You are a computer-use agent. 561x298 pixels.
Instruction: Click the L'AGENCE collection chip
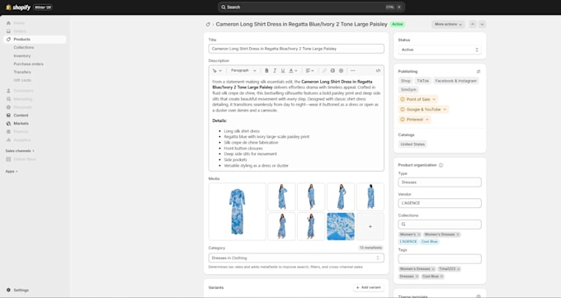(408, 242)
